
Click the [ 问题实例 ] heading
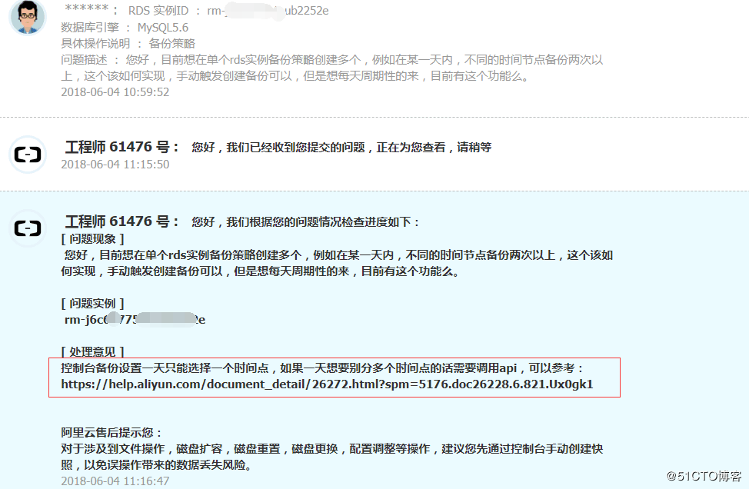point(93,303)
